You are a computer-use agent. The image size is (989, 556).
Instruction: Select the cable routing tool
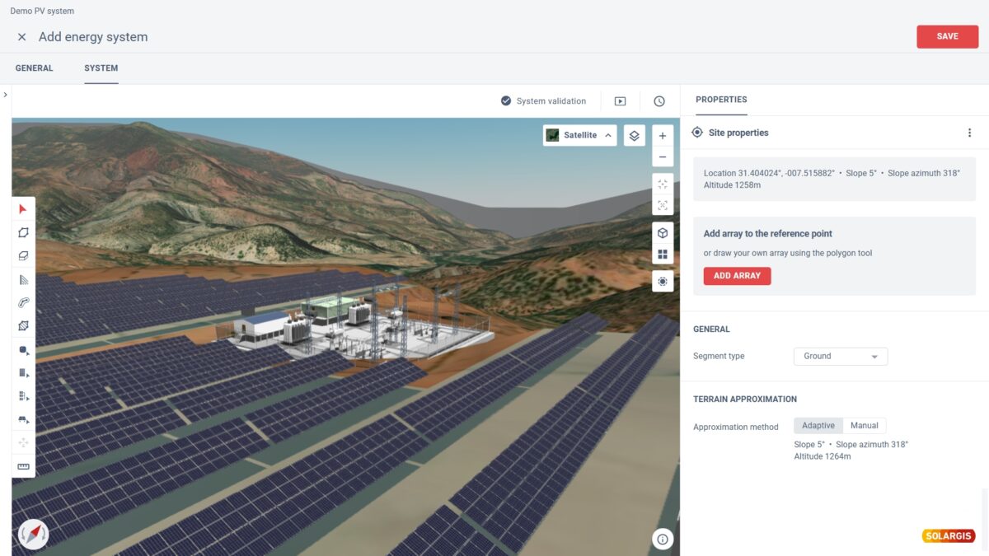[23, 302]
